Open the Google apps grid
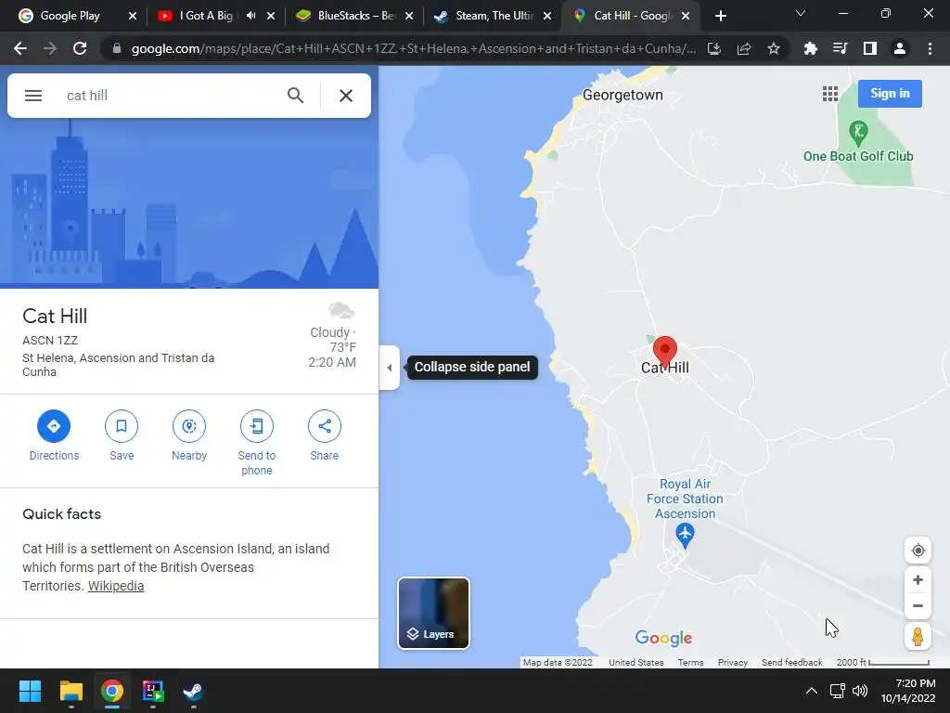 coord(830,94)
